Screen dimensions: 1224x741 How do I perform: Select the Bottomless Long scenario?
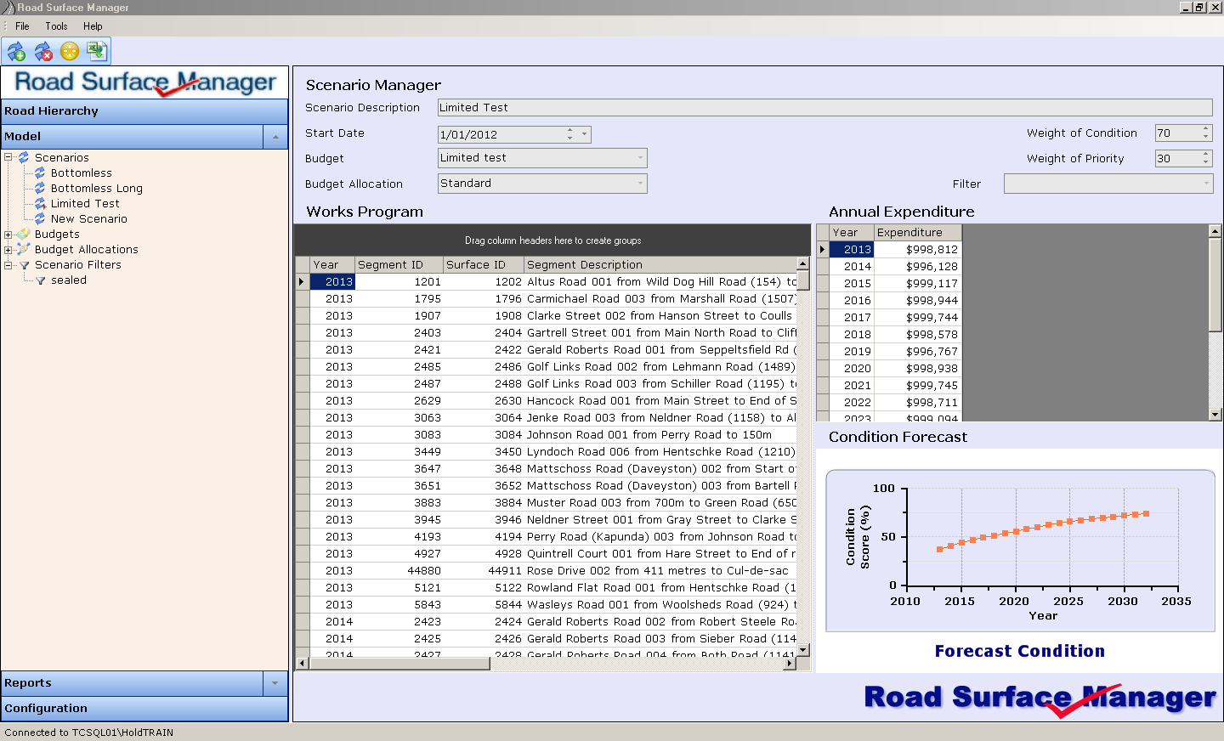coord(97,188)
